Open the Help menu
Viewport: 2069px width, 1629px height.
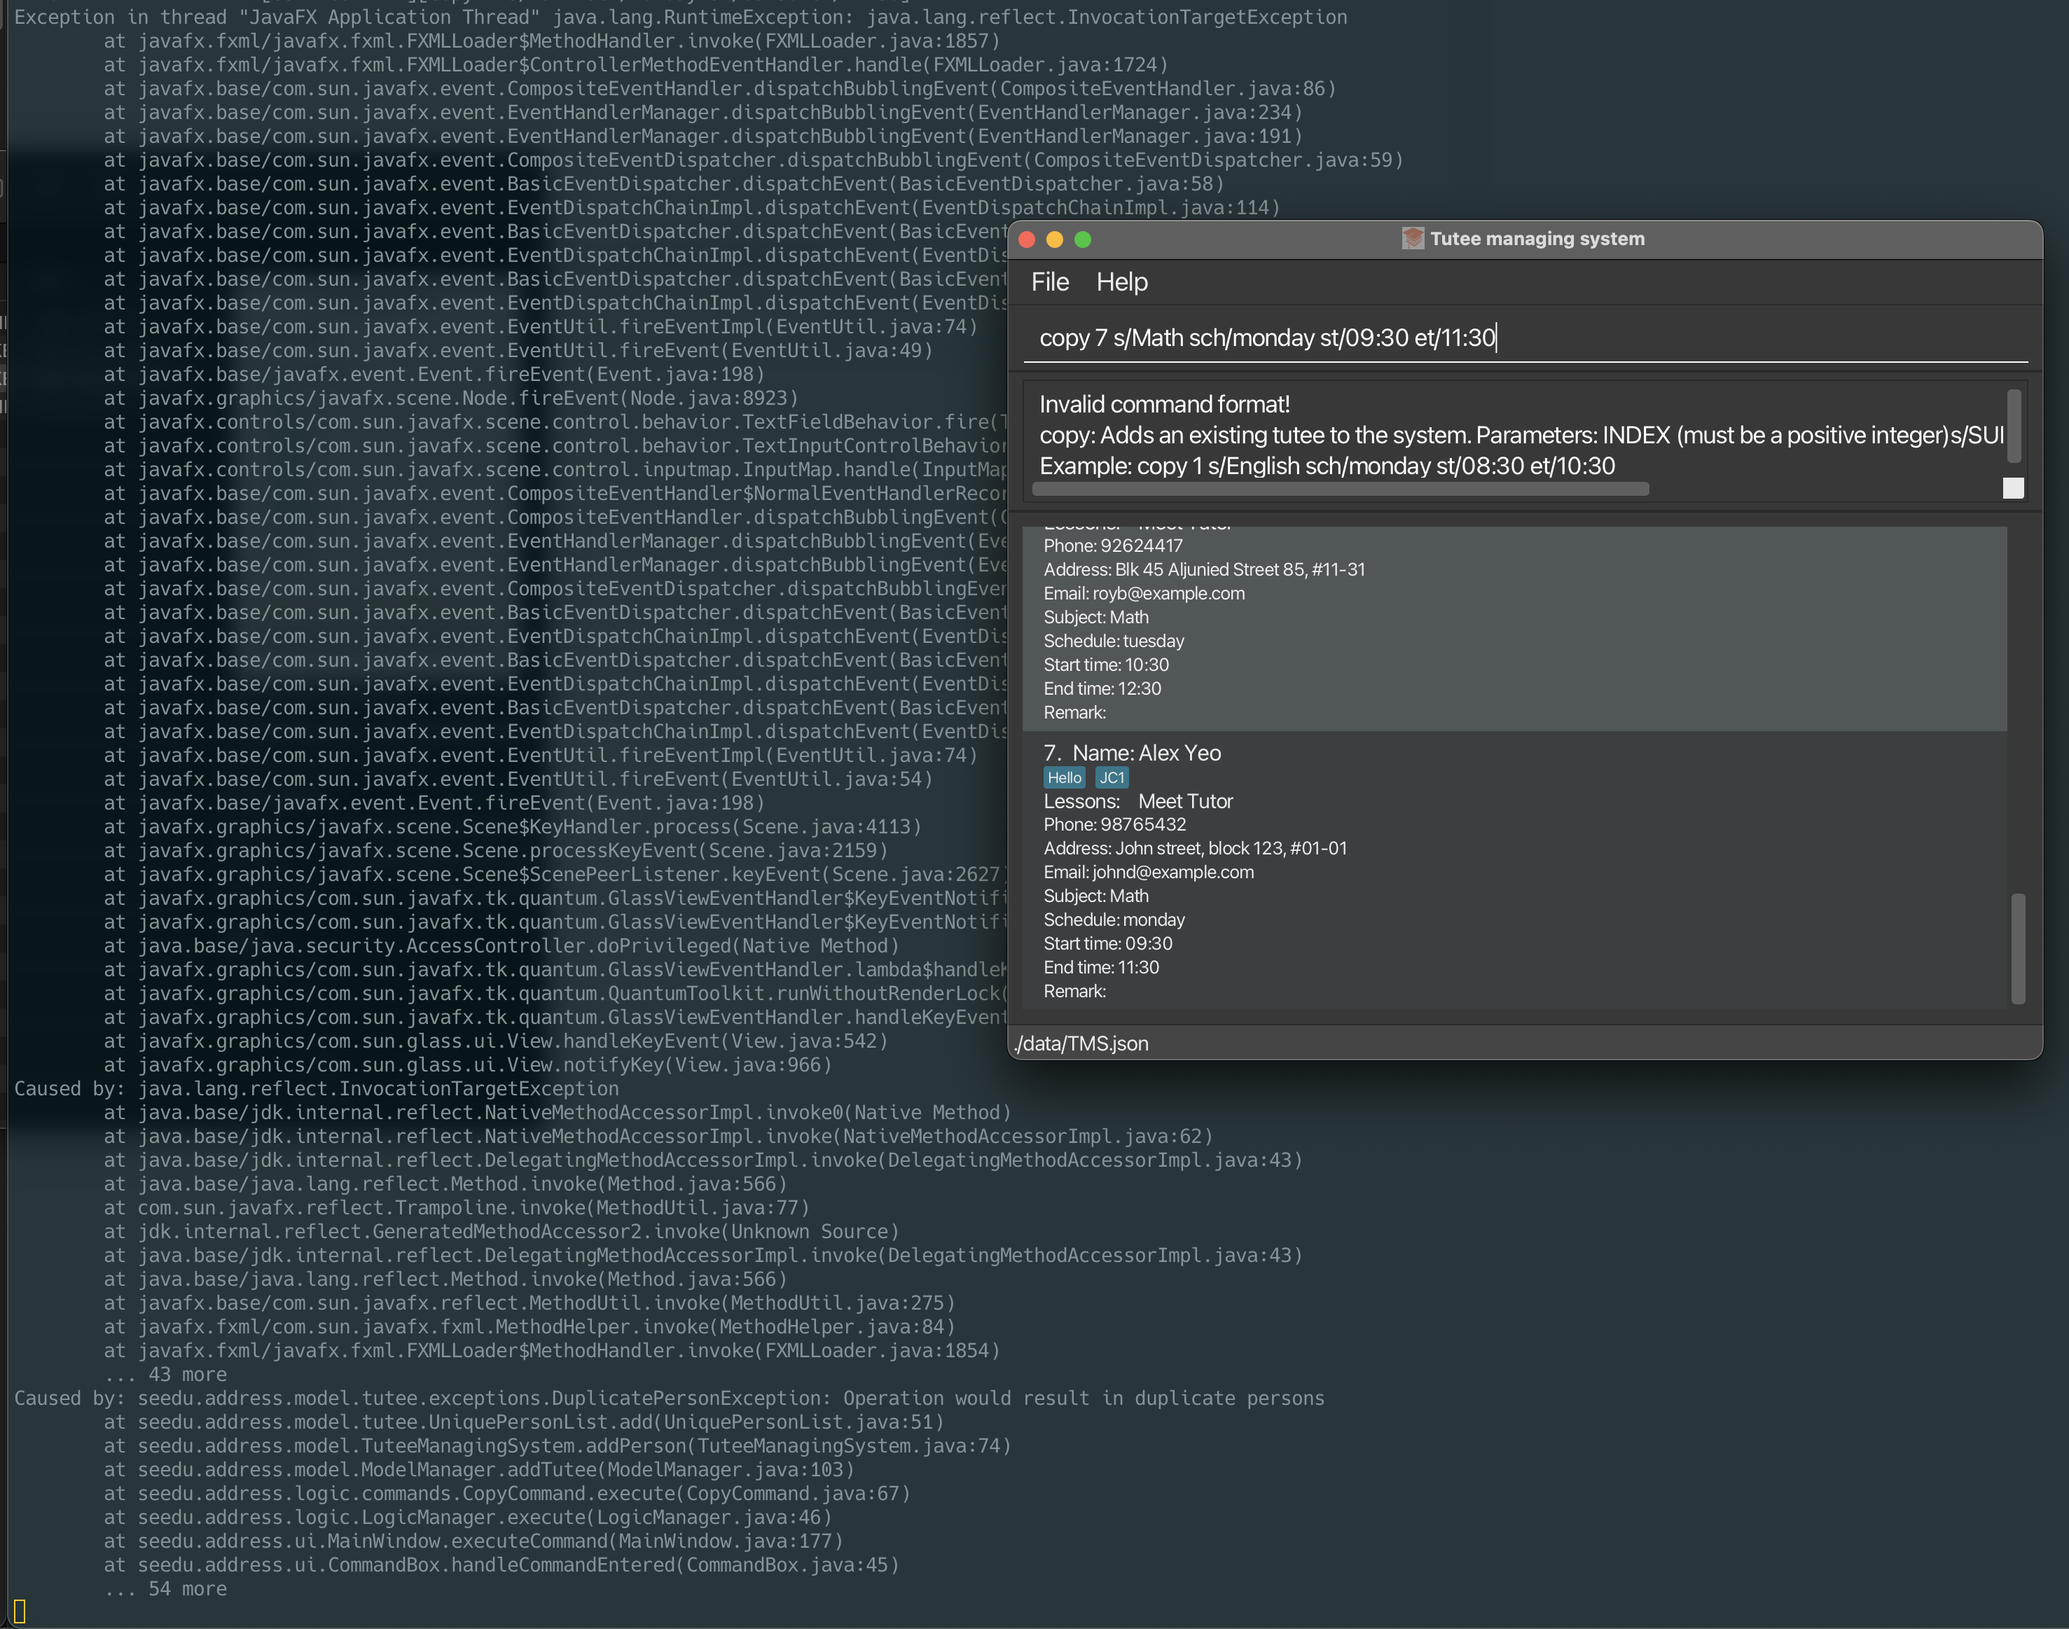tap(1122, 282)
